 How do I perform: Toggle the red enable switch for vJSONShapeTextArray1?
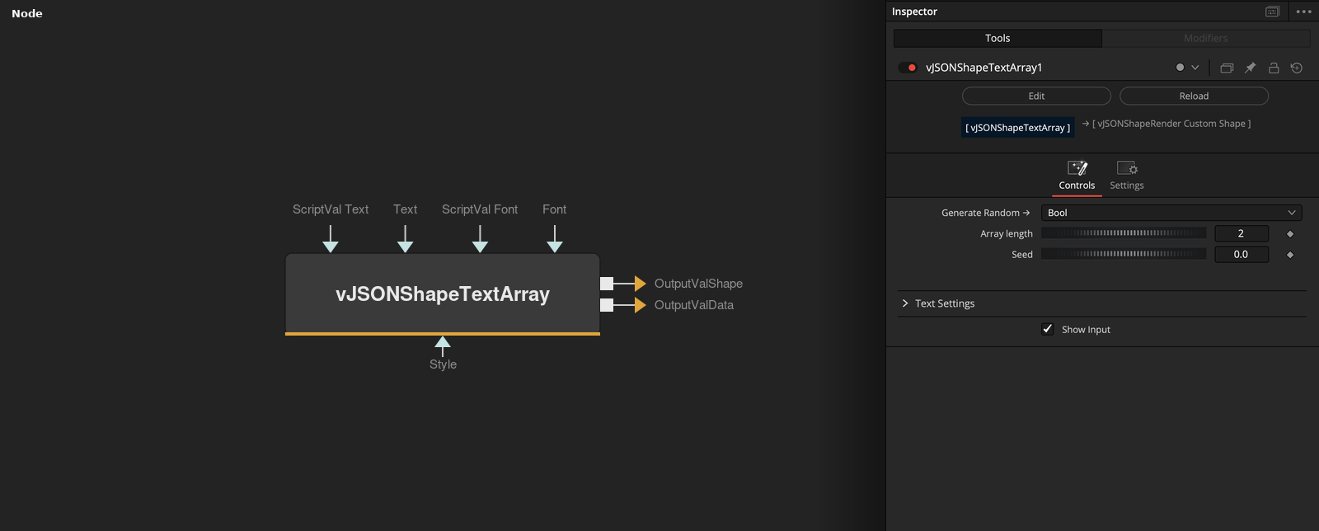[x=908, y=68]
